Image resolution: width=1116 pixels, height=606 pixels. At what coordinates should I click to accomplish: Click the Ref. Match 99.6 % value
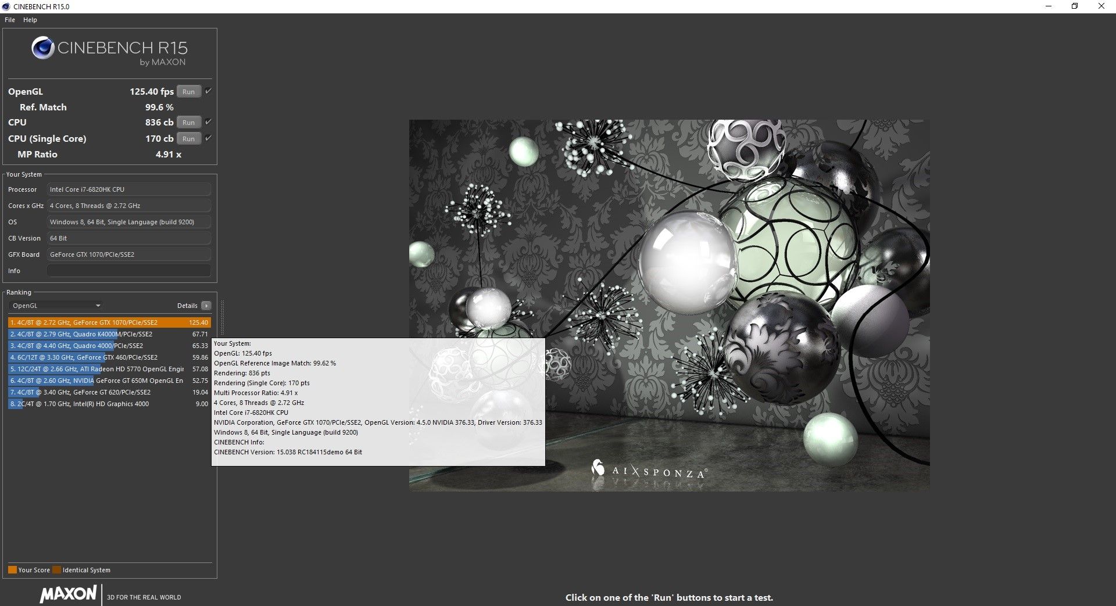coord(159,107)
